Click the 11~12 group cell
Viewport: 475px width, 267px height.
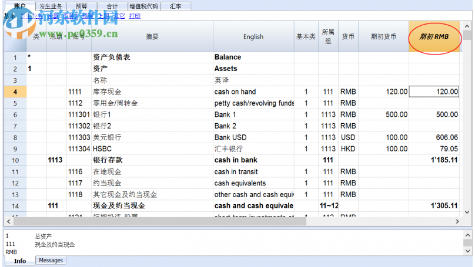coord(329,206)
